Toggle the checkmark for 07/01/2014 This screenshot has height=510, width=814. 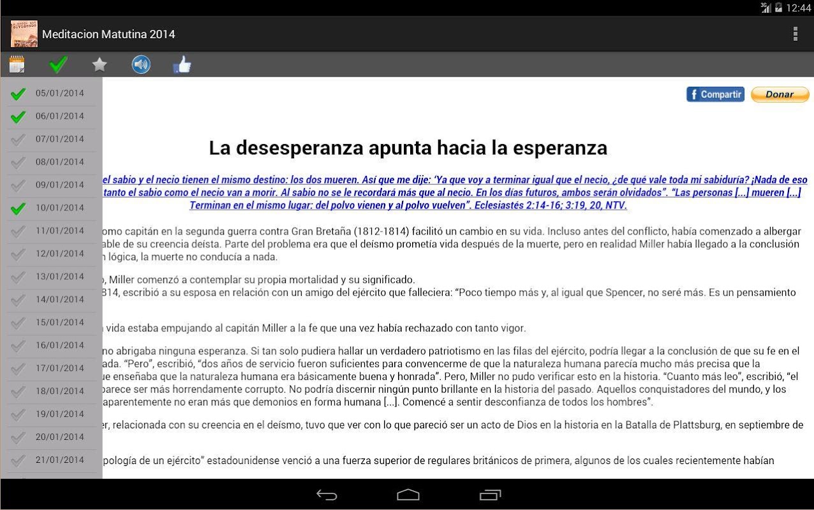[18, 140]
